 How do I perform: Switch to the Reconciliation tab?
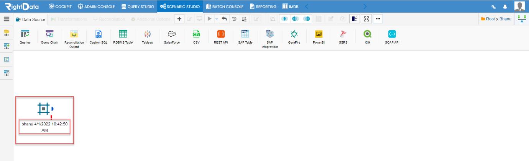[109, 20]
